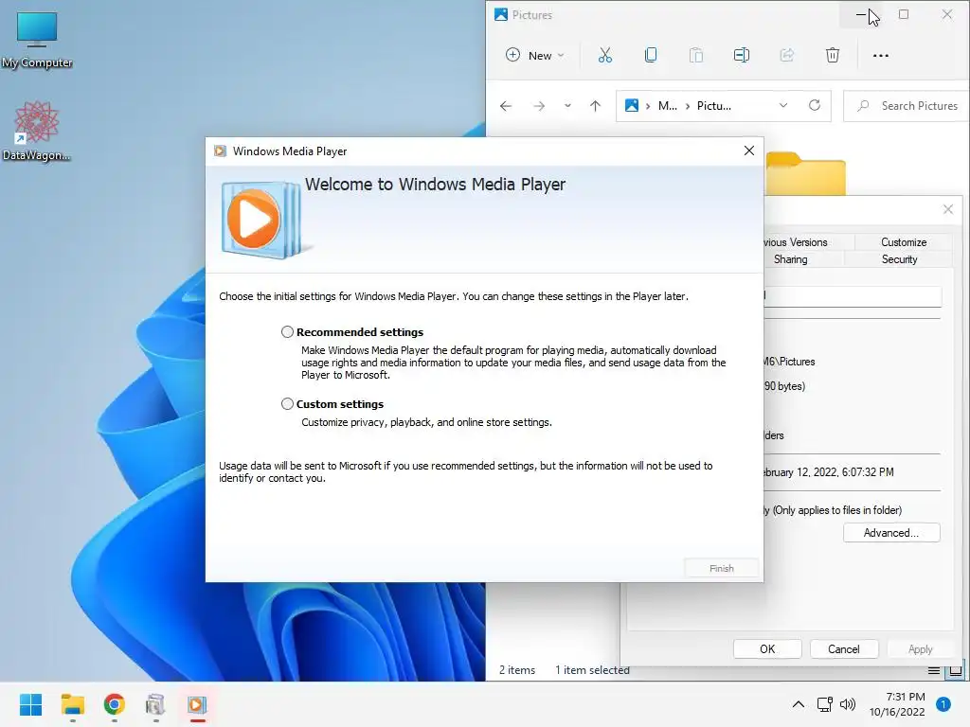970x727 pixels.
Task: Click the Pictu... breadcrumb in address bar
Action: pos(714,106)
